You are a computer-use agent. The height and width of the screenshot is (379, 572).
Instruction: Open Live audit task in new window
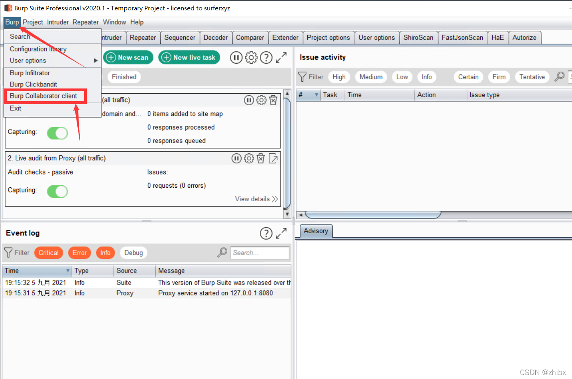(x=273, y=159)
